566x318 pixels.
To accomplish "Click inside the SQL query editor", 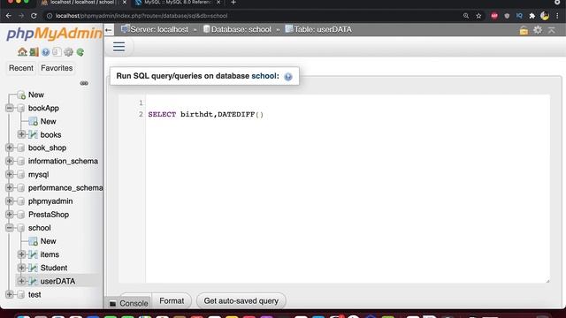I will coord(348,189).
